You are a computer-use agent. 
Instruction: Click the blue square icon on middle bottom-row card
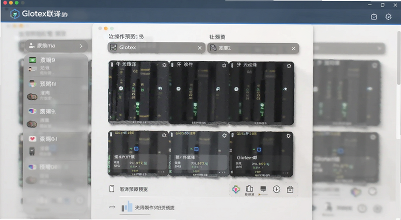pyautogui.click(x=196, y=149)
